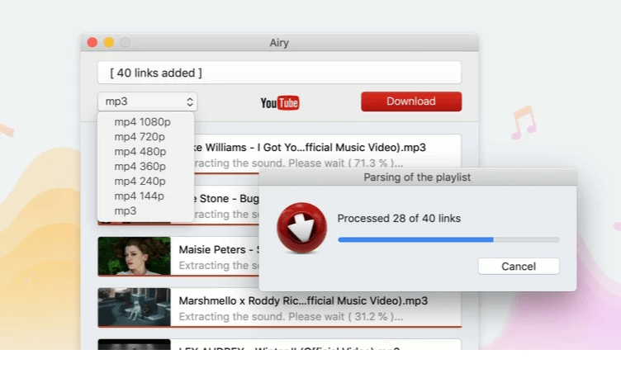Select mp4 360p format option
The height and width of the screenshot is (378, 621).
pyautogui.click(x=140, y=166)
